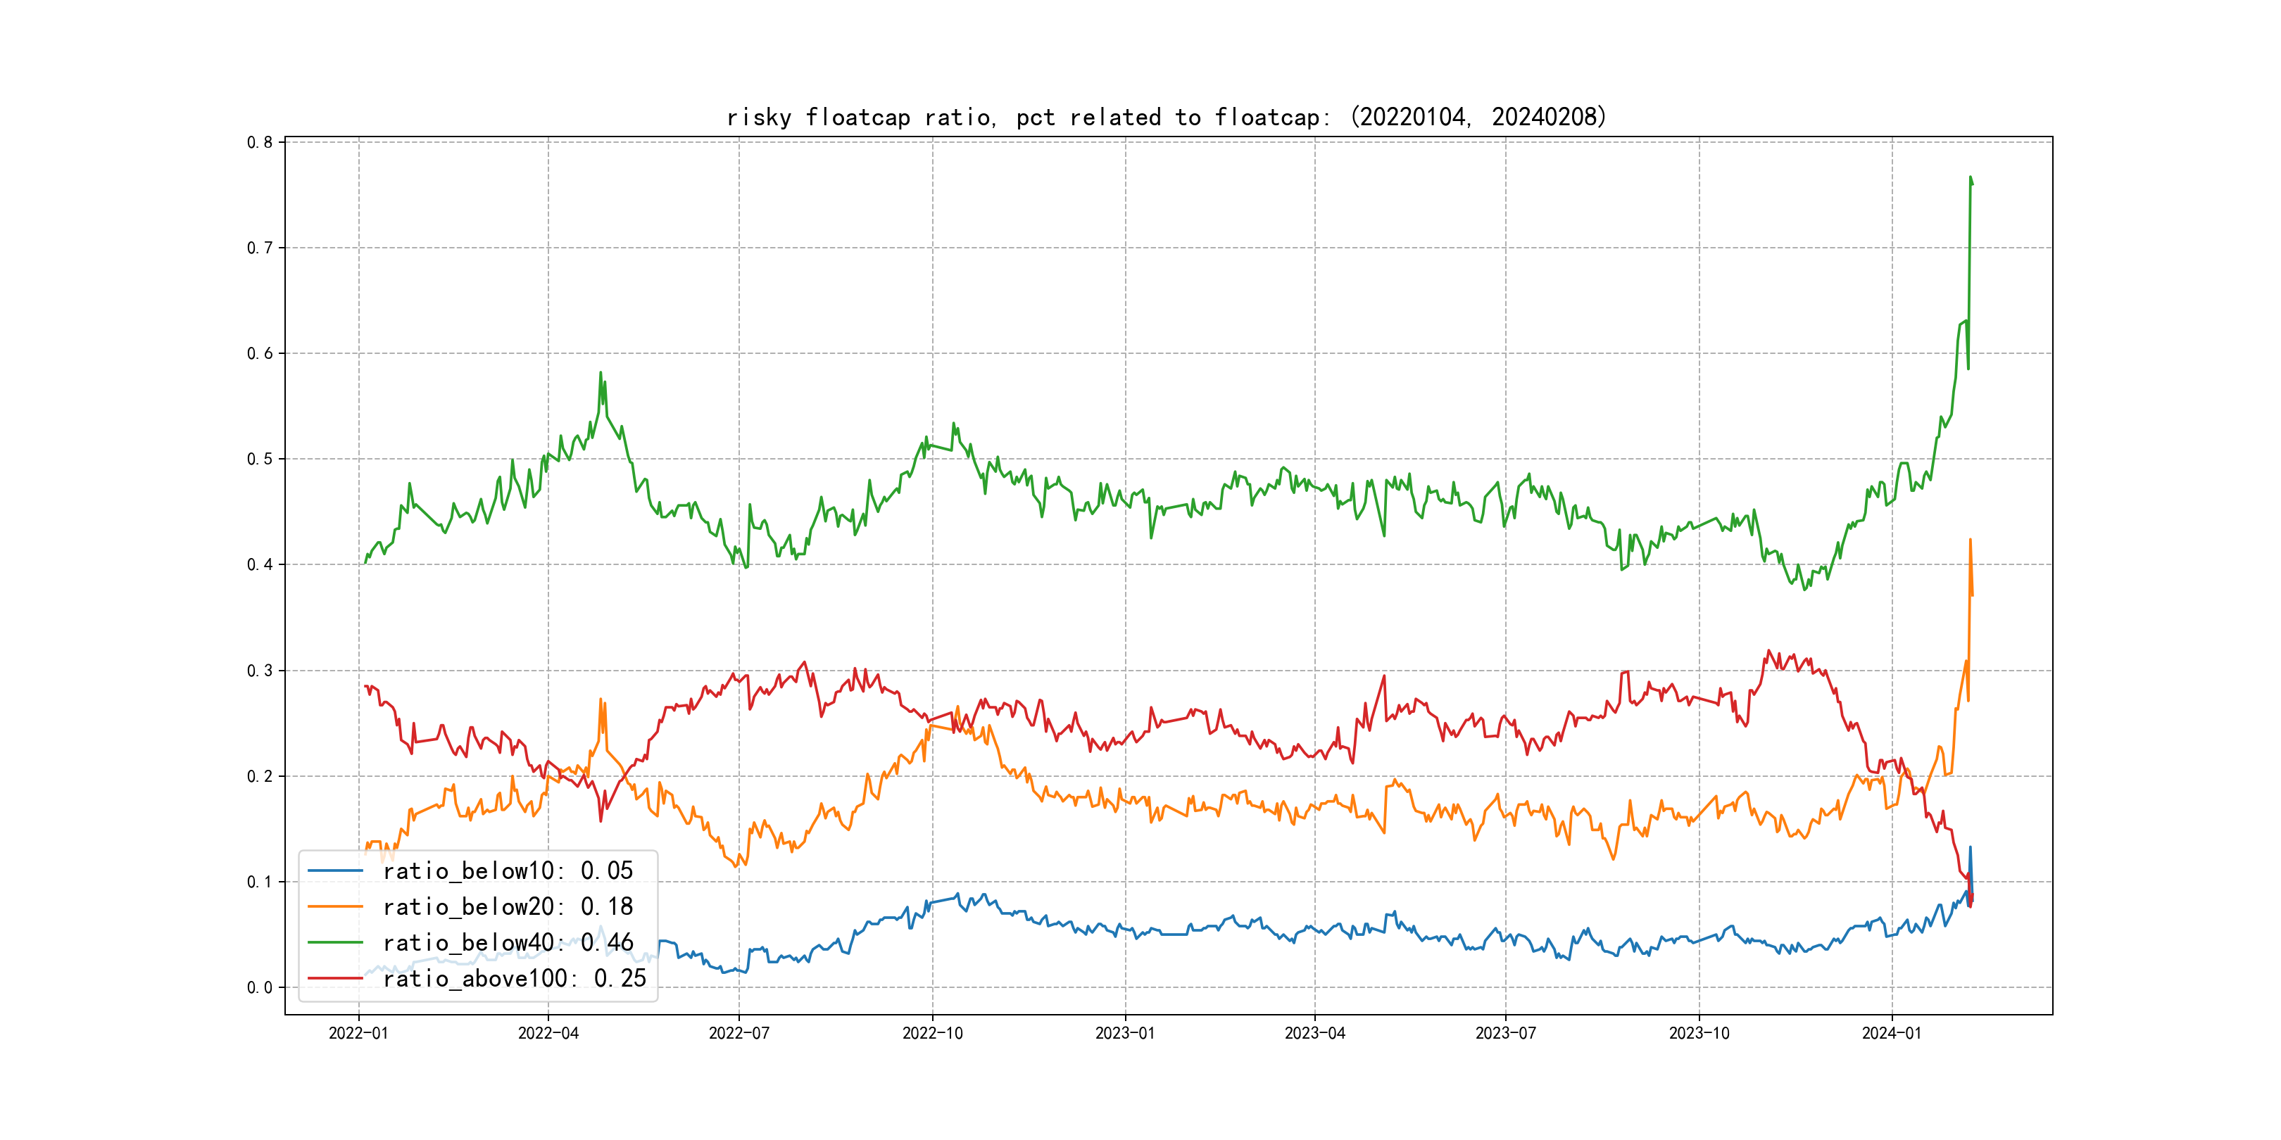Screen dimensions: 2281x1140
Task: Select the ratio_above100: 0.25 legend label
Action: click(515, 978)
